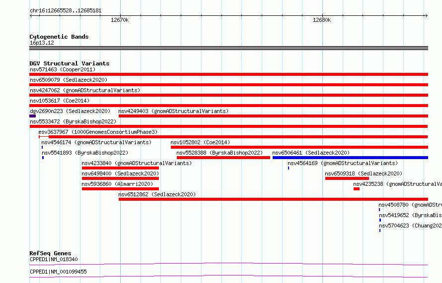Select the gray 16p13.12 cytogenetic band

tap(229, 48)
